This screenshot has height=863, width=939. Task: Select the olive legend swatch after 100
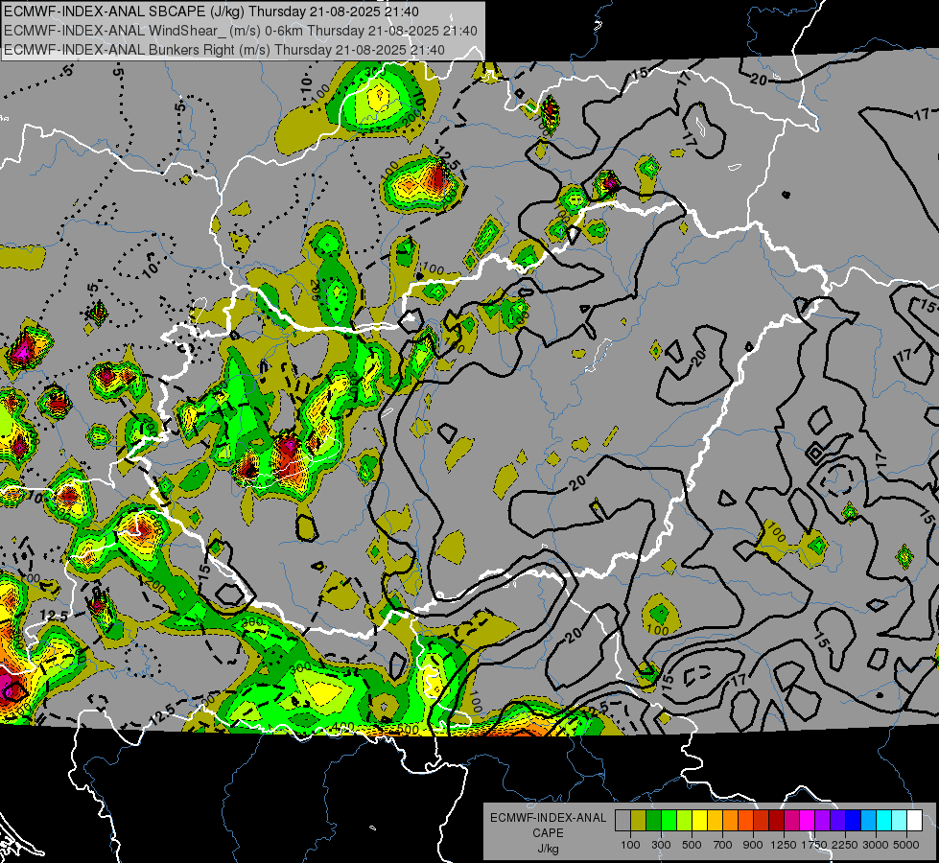pyautogui.click(x=638, y=820)
